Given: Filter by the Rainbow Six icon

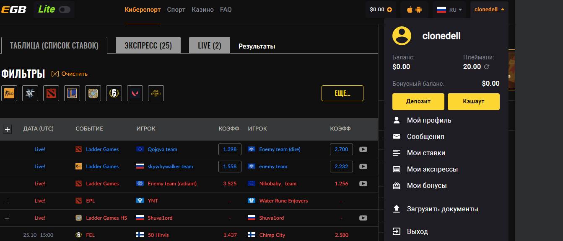Looking at the screenshot, I should coord(114,93).
